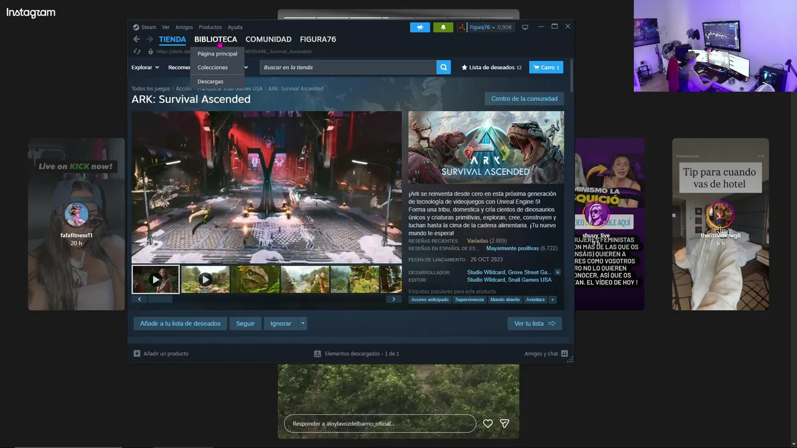Click the Elementos descargados status text
Viewport: 797px width, 448px height.
362,353
